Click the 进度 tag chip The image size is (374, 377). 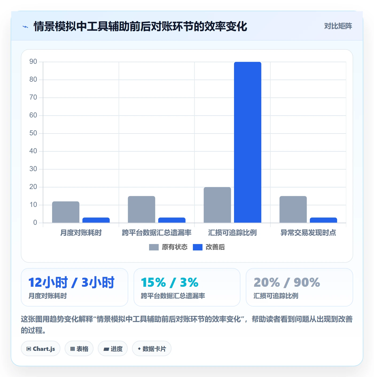coord(113,349)
